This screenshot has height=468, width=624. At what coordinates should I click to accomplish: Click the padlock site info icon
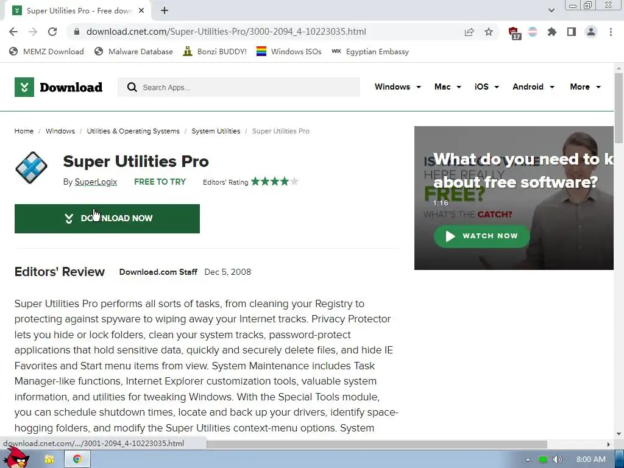(77, 32)
